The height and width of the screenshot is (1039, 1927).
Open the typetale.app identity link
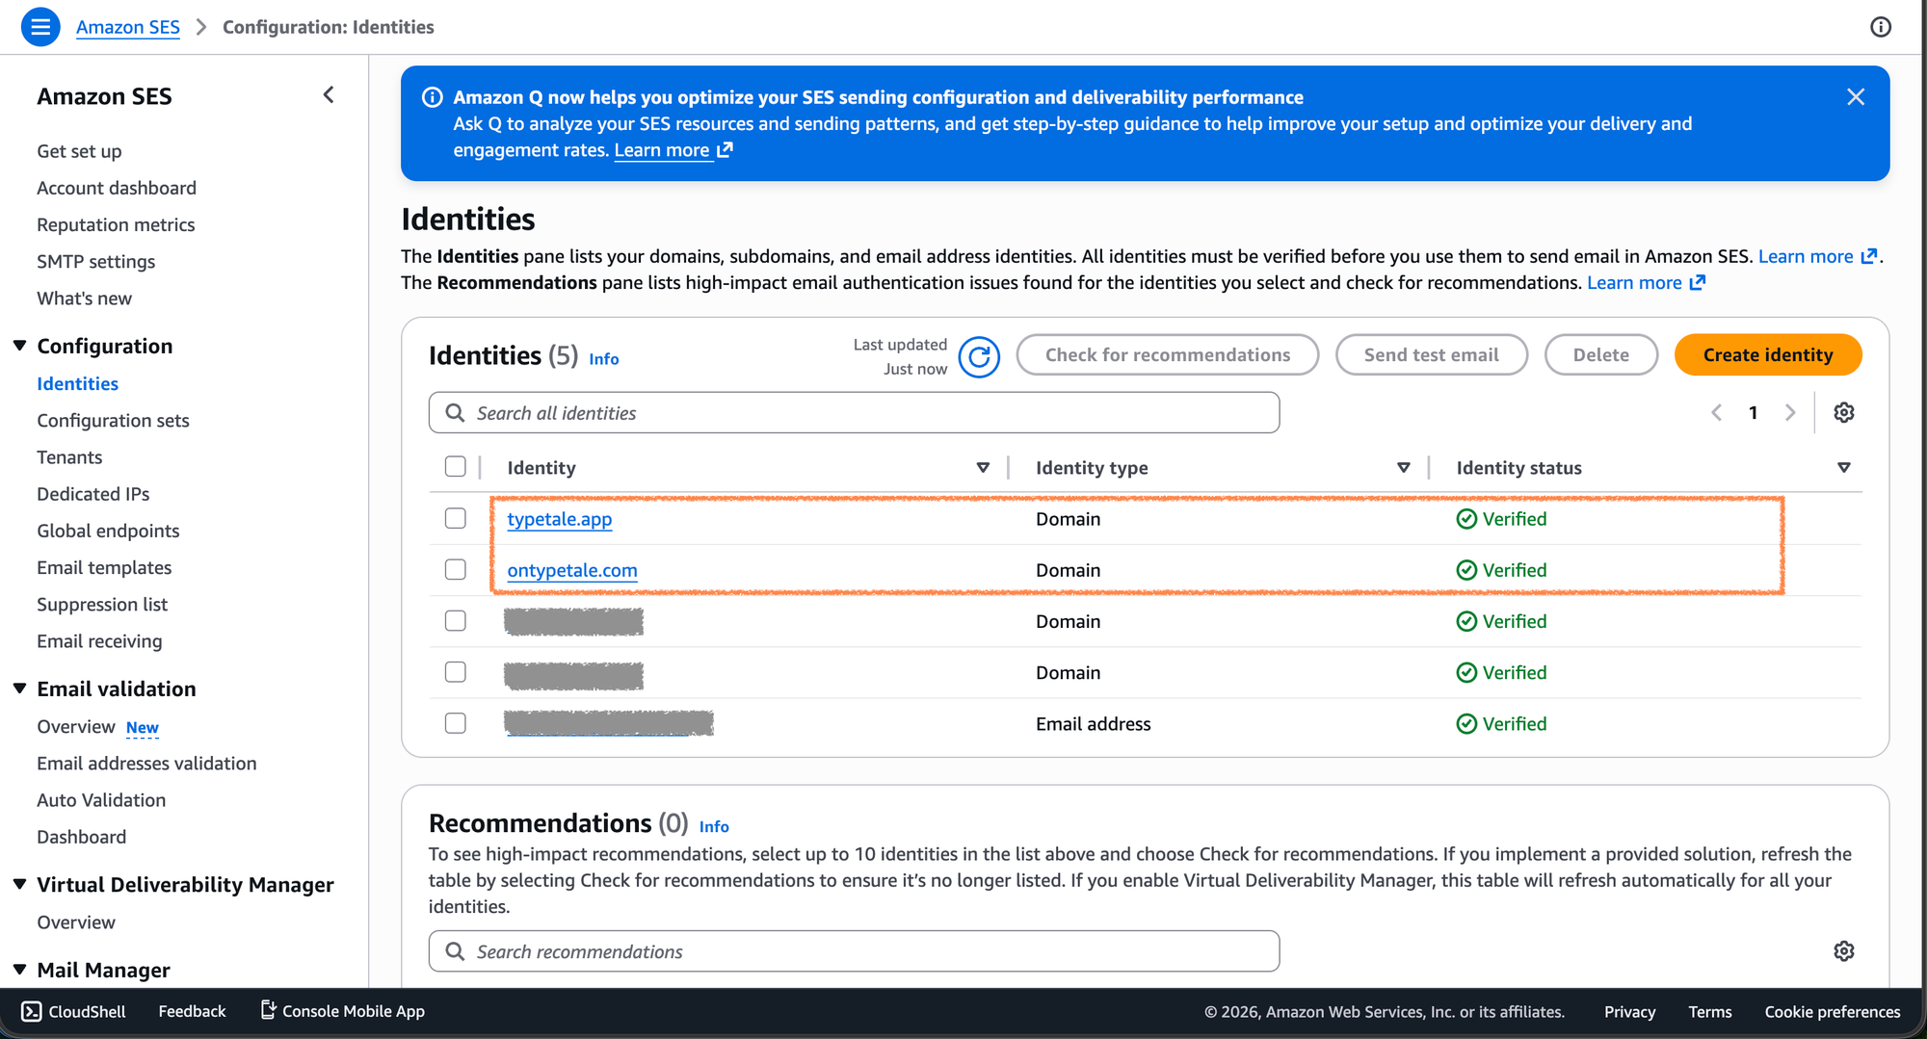[x=559, y=519]
